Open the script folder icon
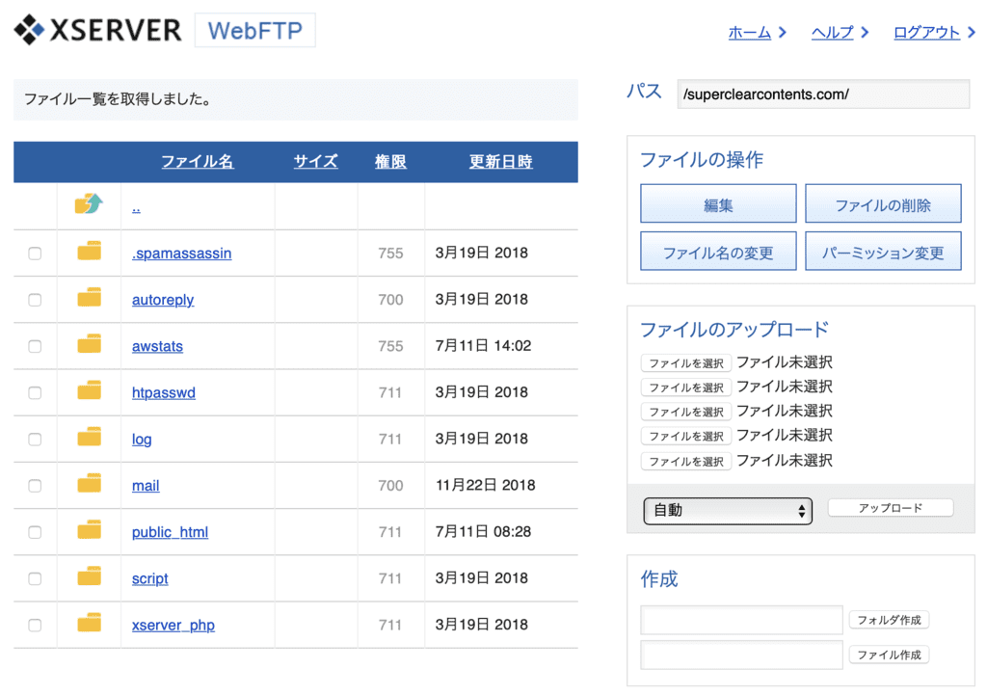 tap(89, 577)
